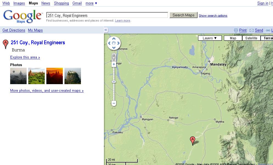This screenshot has width=273, height=165.
Task: Zoom out with the minus button
Action: (114, 103)
